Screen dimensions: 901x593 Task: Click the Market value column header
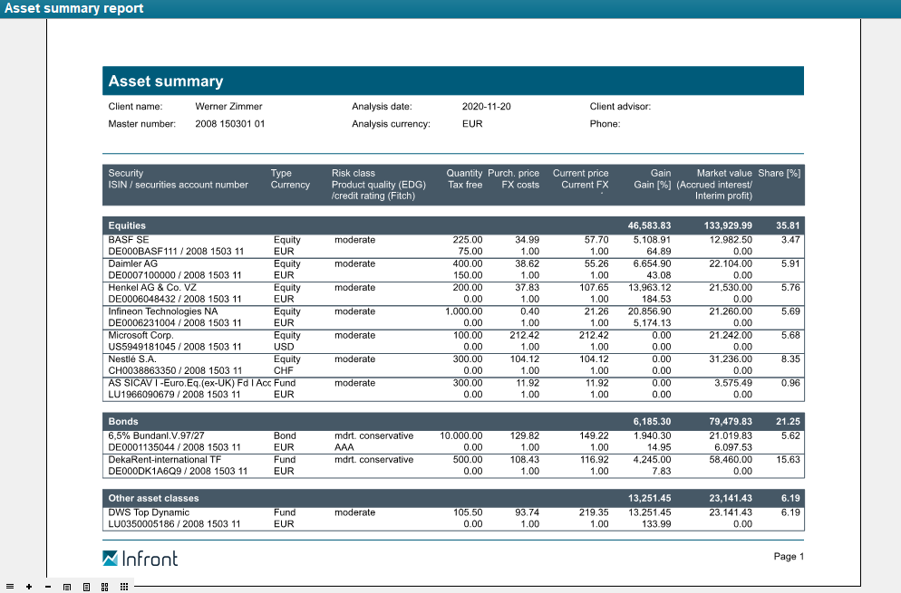coord(723,173)
